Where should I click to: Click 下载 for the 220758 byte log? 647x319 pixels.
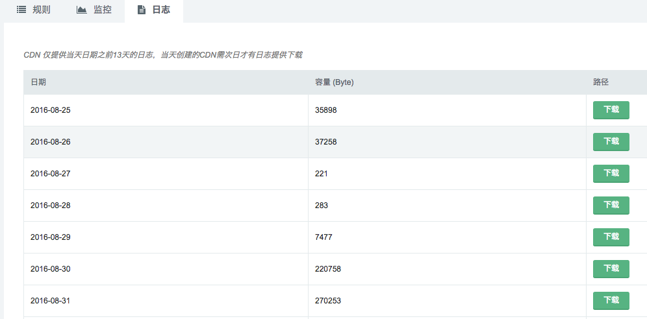pos(611,269)
